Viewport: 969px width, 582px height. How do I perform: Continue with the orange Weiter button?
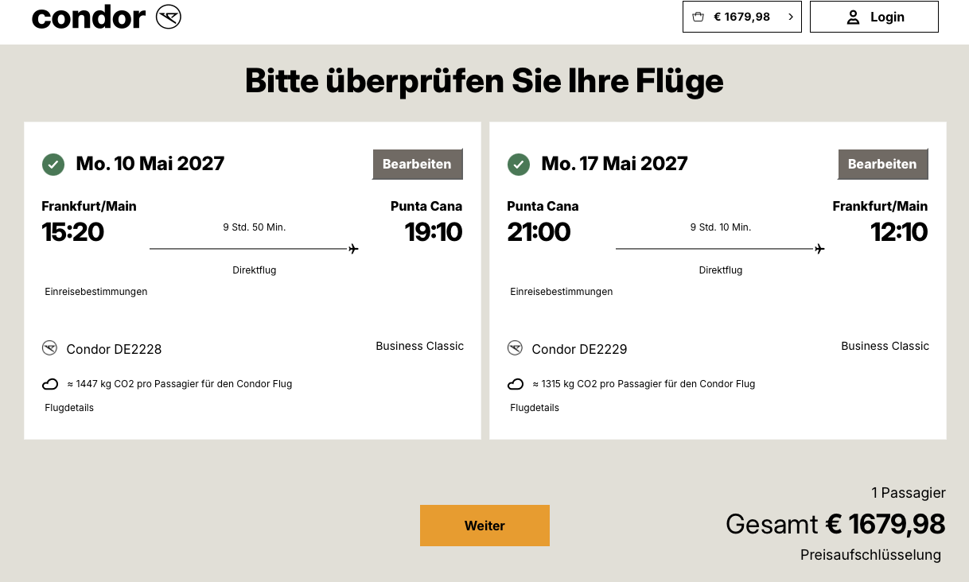[484, 526]
